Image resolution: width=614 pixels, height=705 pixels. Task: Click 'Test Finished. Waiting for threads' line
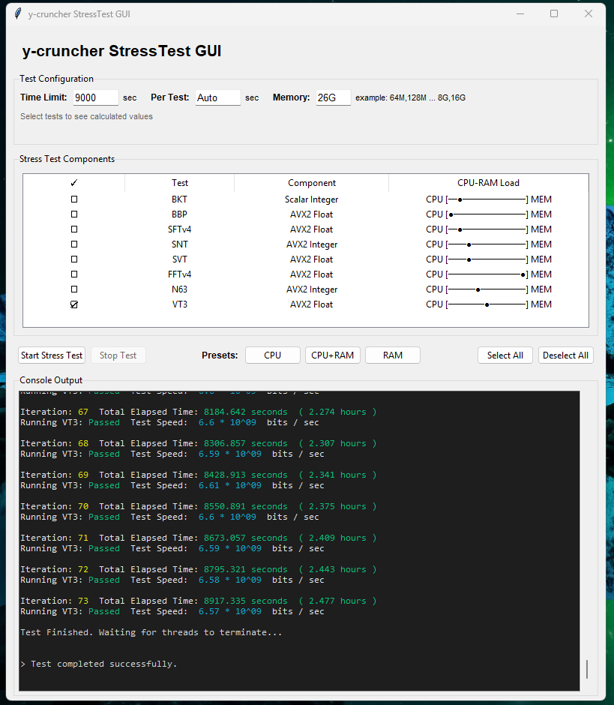click(x=151, y=632)
